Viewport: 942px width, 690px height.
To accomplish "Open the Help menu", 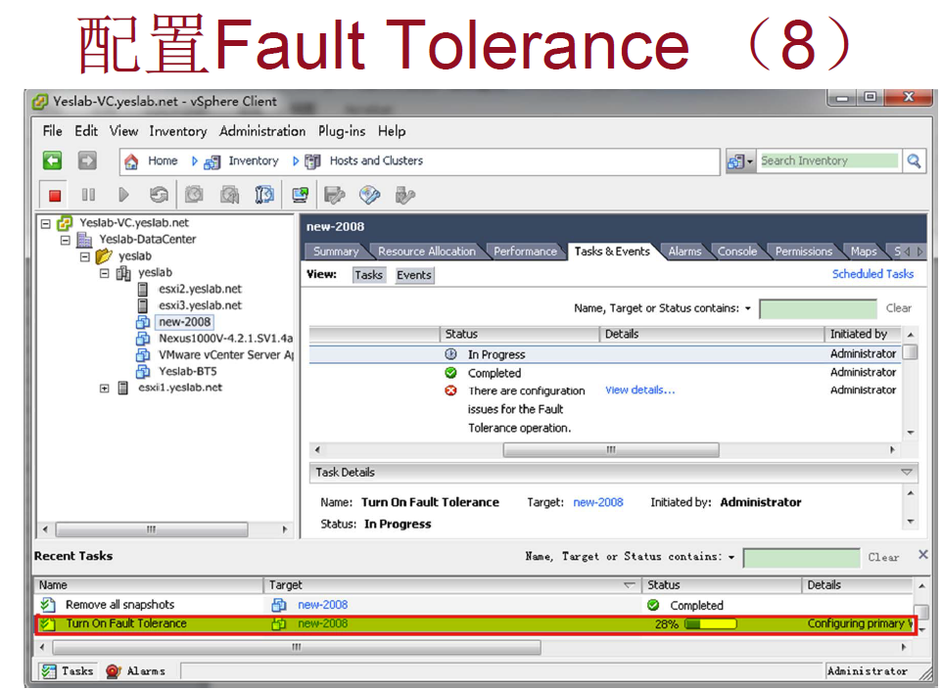I will [391, 131].
